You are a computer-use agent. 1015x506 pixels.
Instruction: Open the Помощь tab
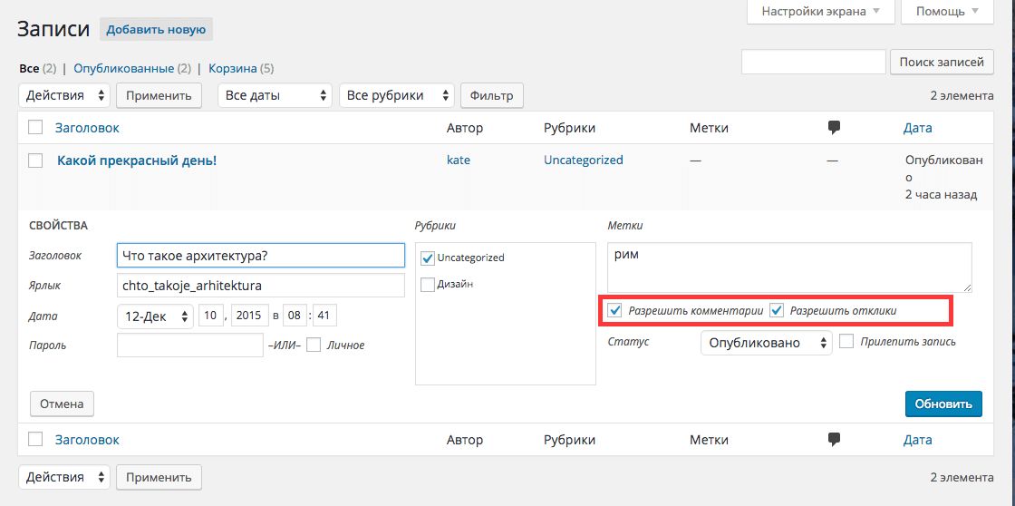[947, 12]
